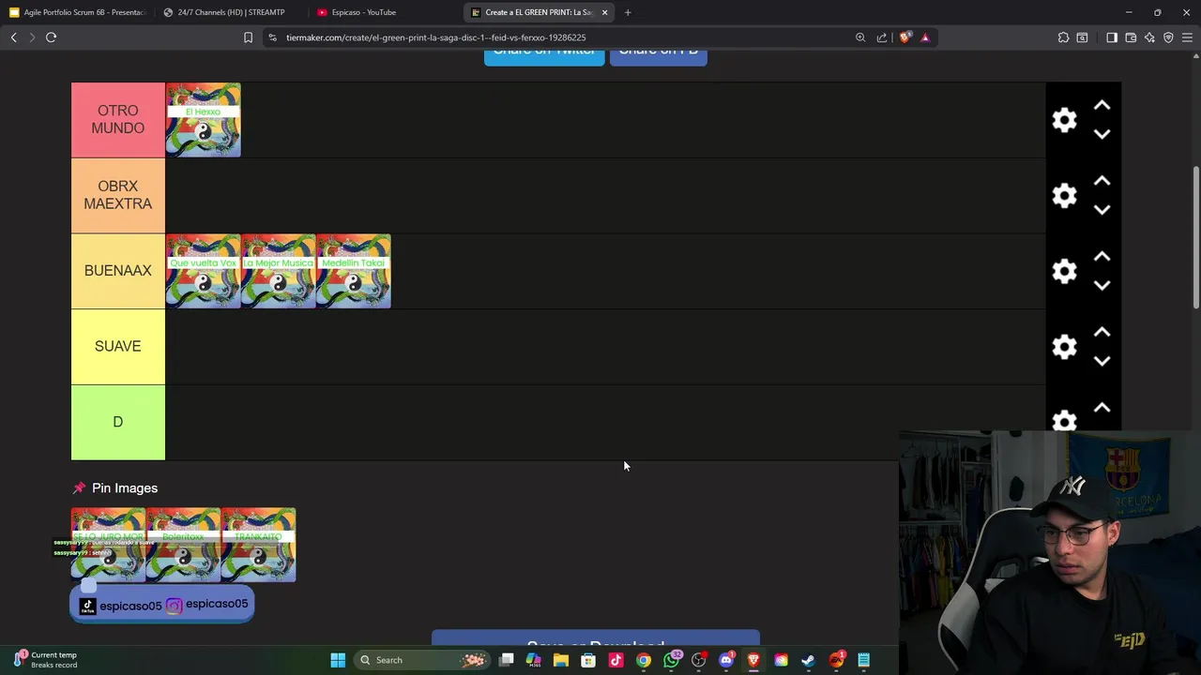Open WhatsApp from the taskbar

(672, 660)
